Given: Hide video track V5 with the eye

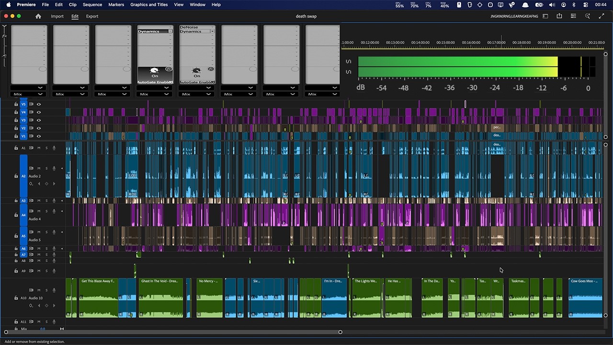Looking at the screenshot, I should [39, 104].
